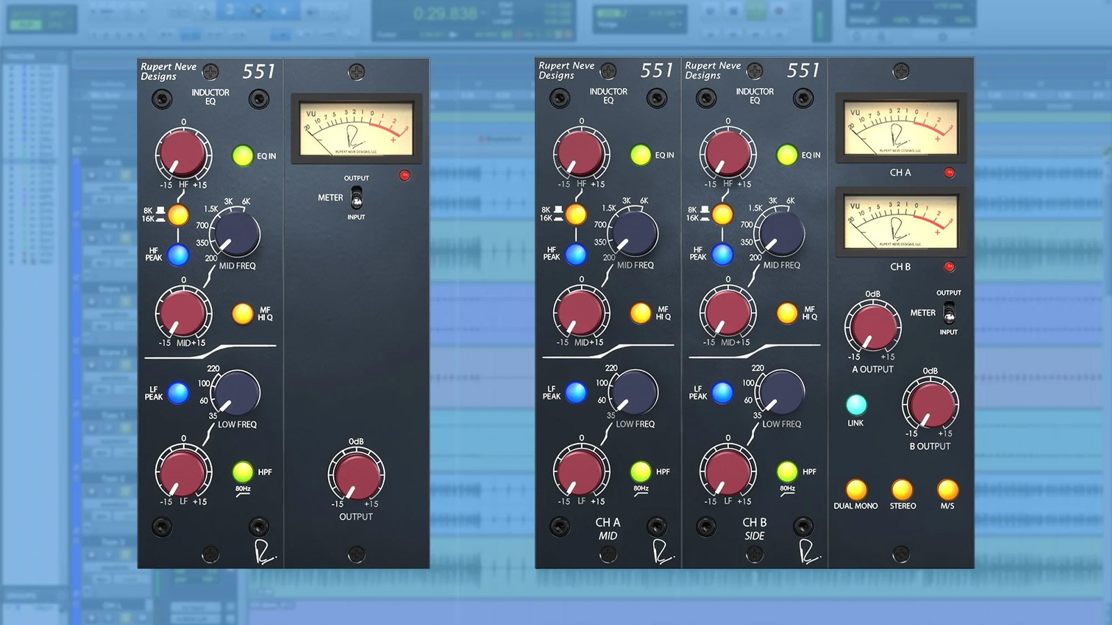Click the CH B VU meter
Image resolution: width=1112 pixels, height=625 pixels.
(901, 222)
